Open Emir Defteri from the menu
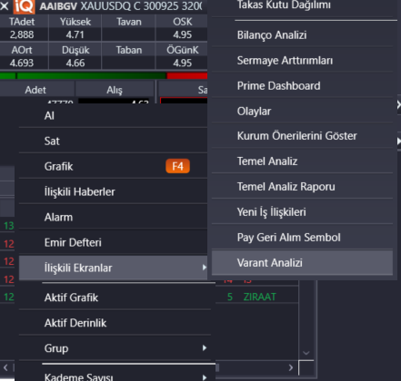Image resolution: width=401 pixels, height=381 pixels. click(x=113, y=242)
